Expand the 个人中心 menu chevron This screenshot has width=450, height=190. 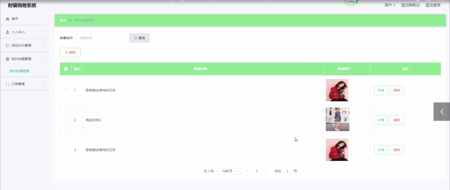44,32
